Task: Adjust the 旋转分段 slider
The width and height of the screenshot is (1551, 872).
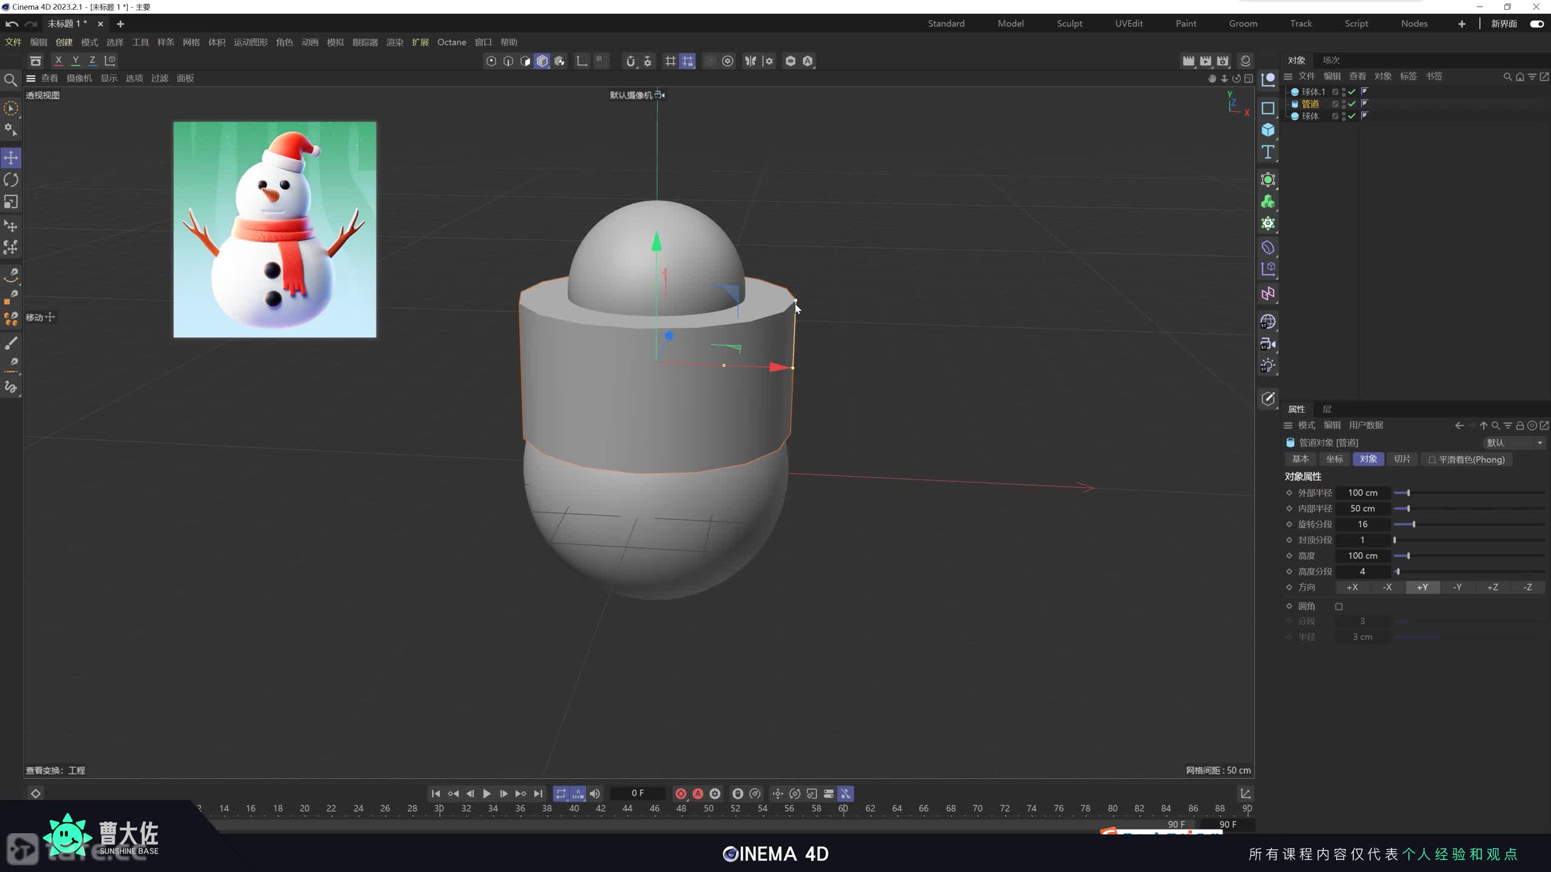Action: 1413,524
